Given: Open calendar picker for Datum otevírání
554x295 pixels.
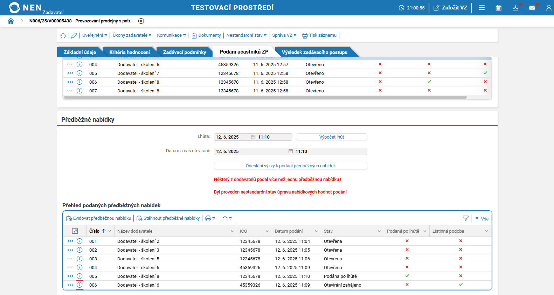Looking at the screenshot, I should coord(291,152).
